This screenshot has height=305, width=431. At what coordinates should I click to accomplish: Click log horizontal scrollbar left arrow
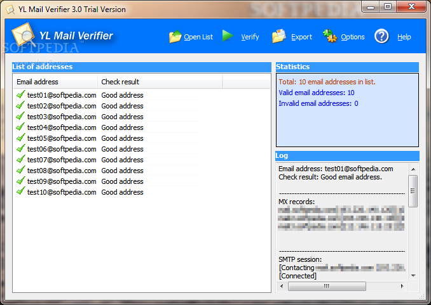[x=282, y=286]
